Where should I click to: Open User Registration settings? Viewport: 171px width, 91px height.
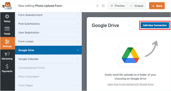48,33
